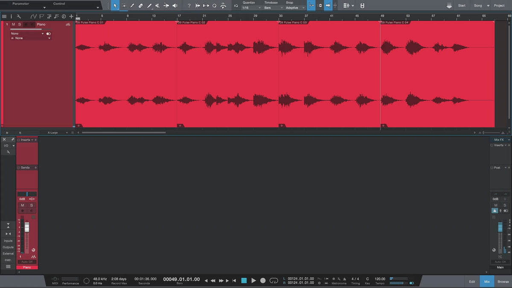Click the Add Tracks plus icon
Screen dimensions: 512x288
coord(71,16)
